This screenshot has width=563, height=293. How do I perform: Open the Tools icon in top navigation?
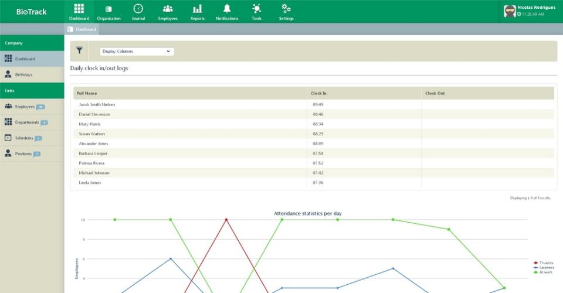[x=256, y=9]
